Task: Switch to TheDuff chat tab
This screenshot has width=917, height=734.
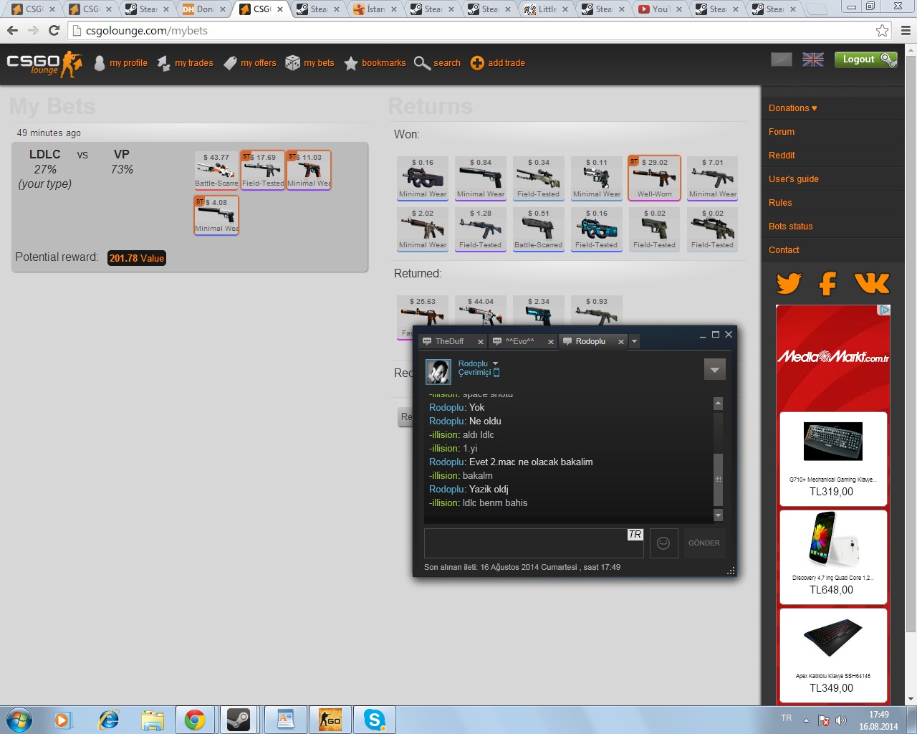Action: click(x=449, y=342)
